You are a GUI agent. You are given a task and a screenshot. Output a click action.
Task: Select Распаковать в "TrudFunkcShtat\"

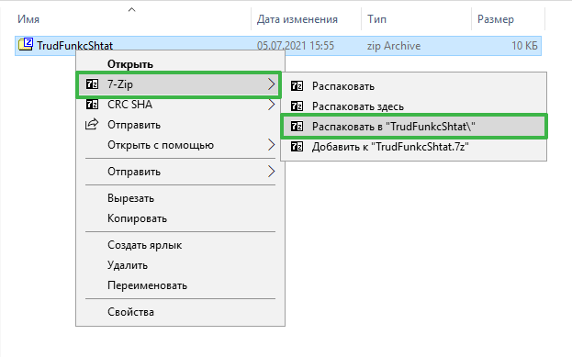tap(414, 127)
